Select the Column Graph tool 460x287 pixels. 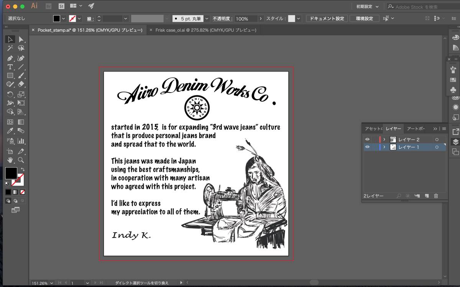click(21, 141)
